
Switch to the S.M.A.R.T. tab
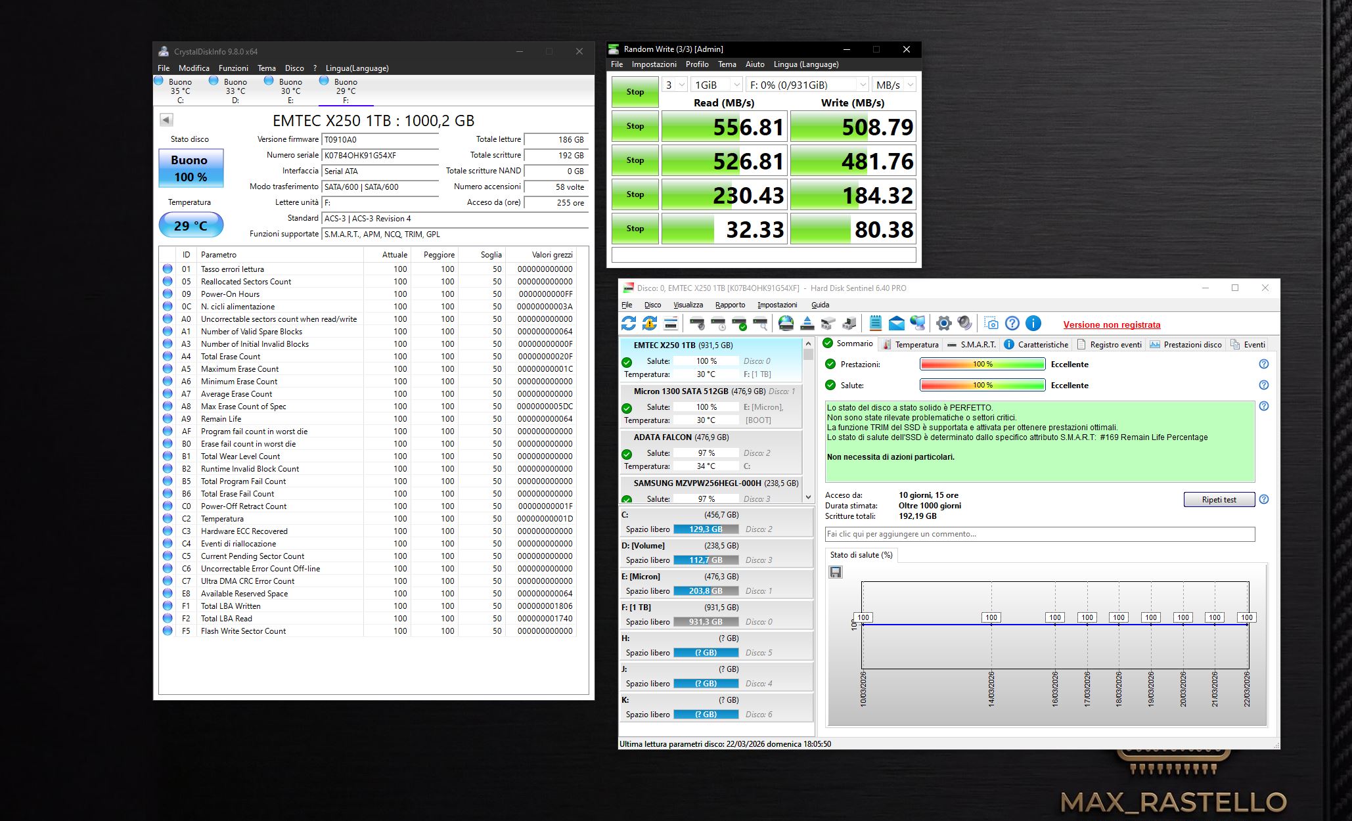pyautogui.click(x=972, y=344)
